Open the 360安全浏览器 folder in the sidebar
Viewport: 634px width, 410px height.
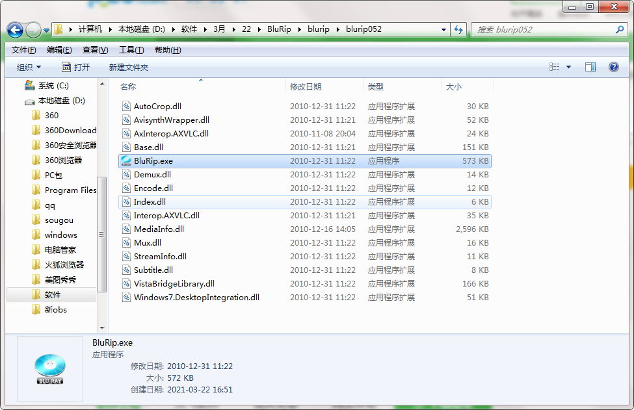click(64, 146)
